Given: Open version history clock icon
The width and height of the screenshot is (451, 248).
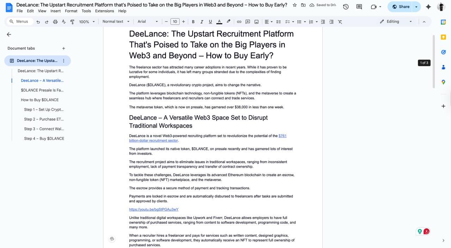Looking at the screenshot, I should click(346, 7).
